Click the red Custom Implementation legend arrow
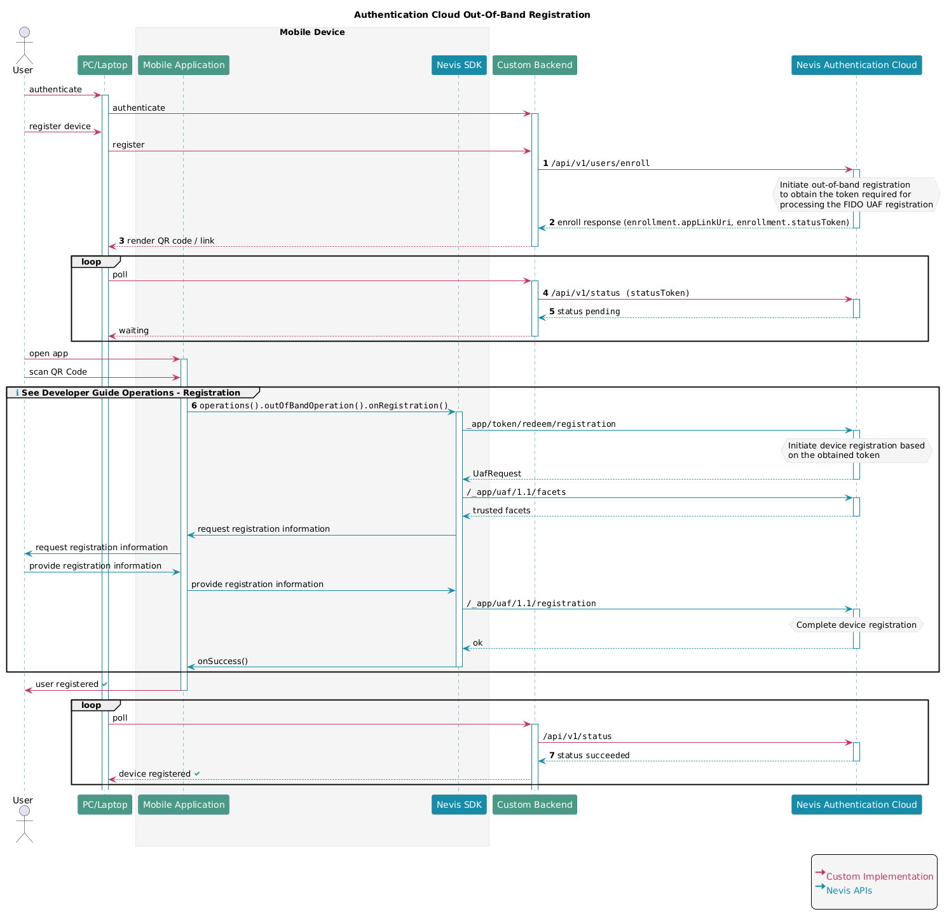The image size is (949, 921). [x=820, y=872]
